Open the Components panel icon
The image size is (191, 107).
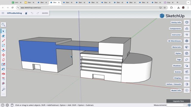point(187,29)
